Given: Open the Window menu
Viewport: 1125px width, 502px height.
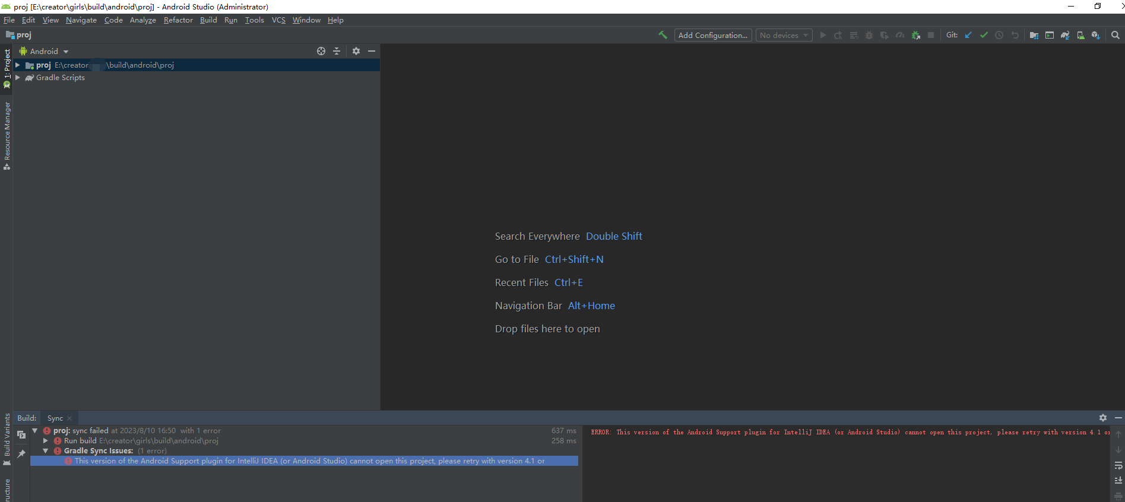Looking at the screenshot, I should 306,20.
